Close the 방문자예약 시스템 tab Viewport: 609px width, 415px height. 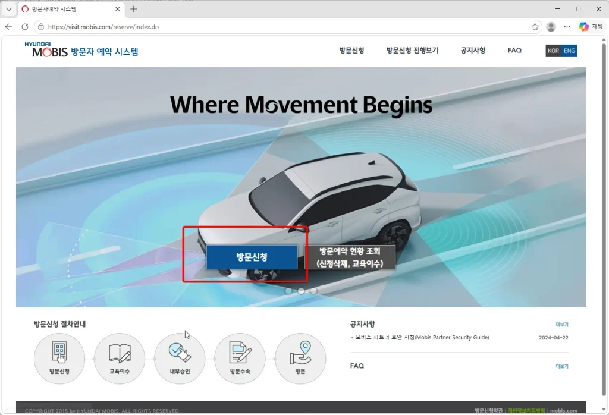pos(117,9)
